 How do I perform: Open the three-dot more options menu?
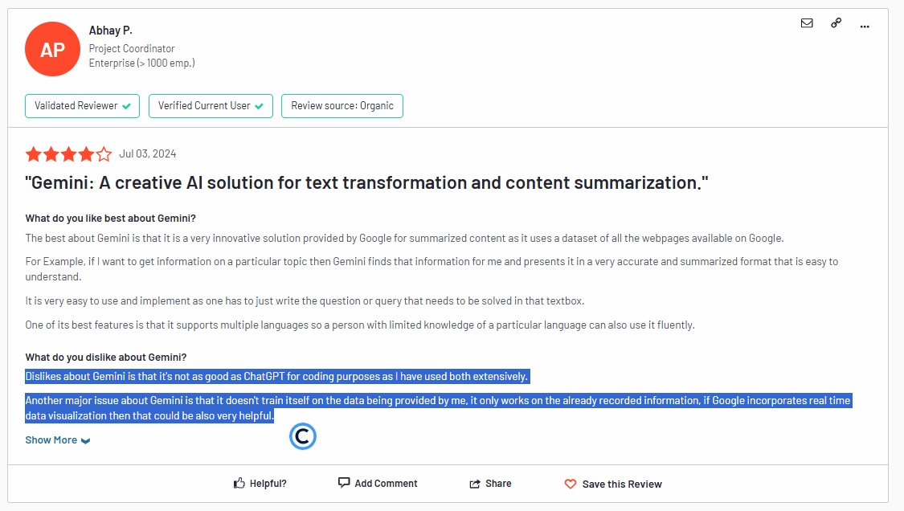click(864, 26)
